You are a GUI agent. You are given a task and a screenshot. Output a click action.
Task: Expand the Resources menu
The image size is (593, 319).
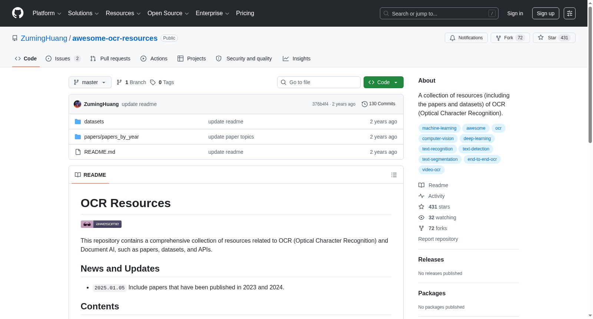tap(123, 13)
